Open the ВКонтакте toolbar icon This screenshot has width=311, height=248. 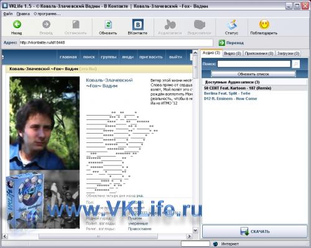137,24
